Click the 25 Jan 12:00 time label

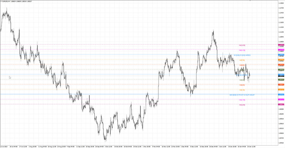251,146
